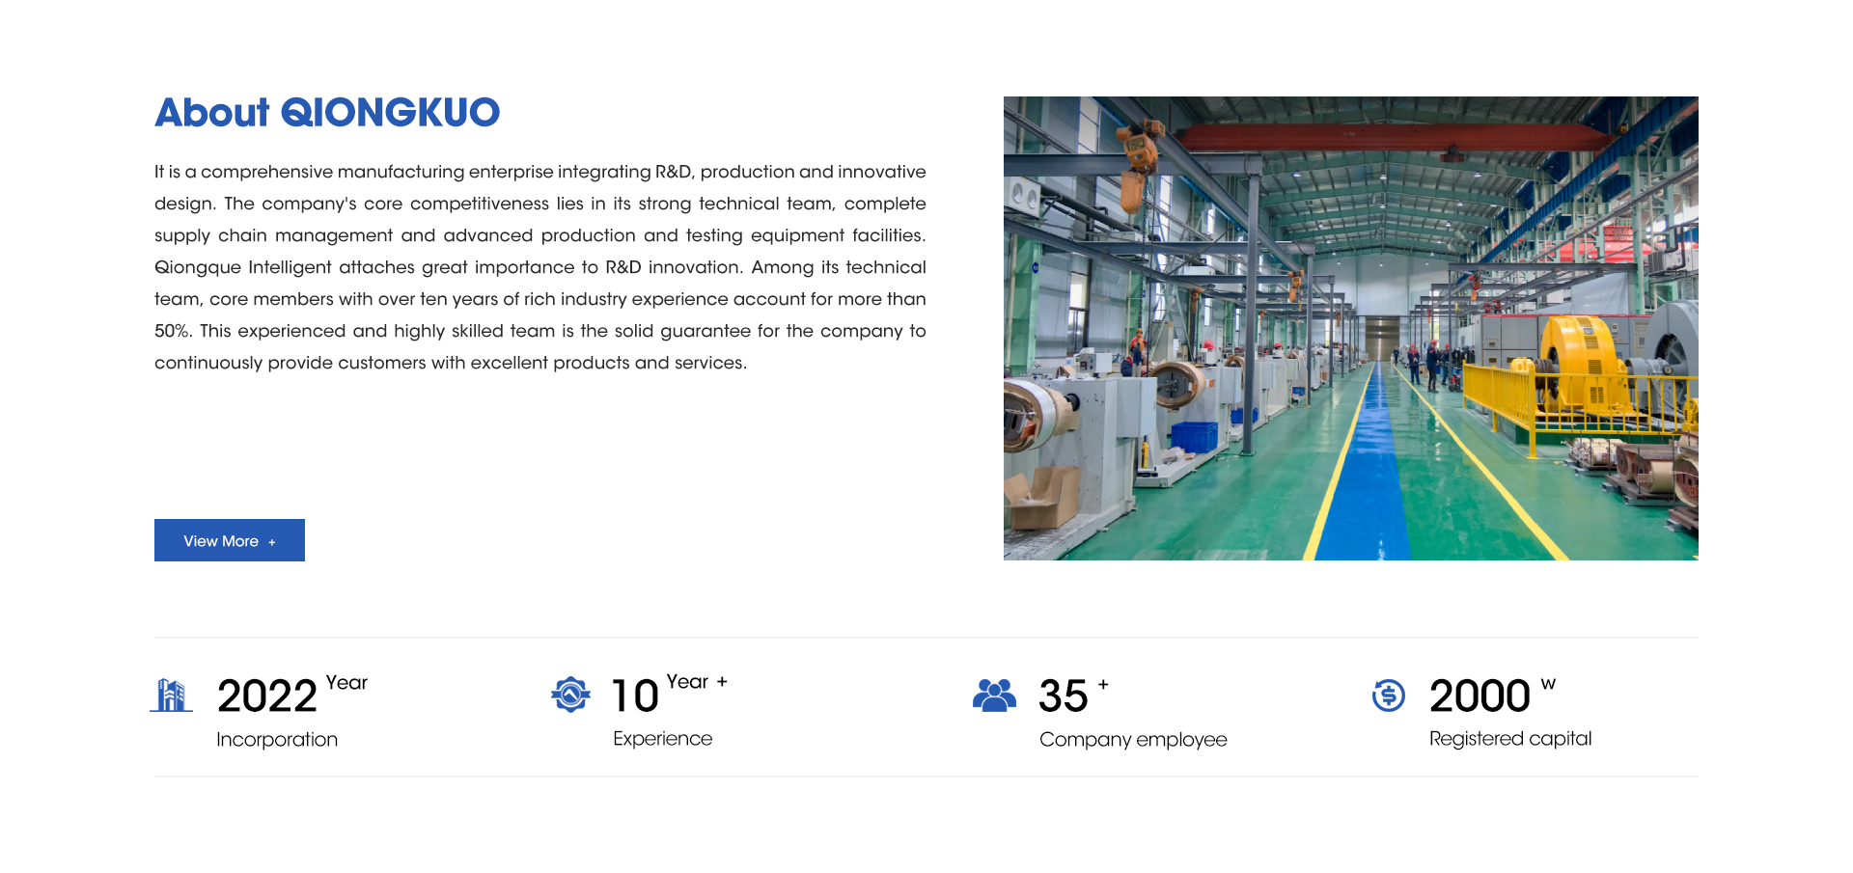Click the gear badge icon for Experience
This screenshot has height=873, width=1853.
(x=570, y=695)
